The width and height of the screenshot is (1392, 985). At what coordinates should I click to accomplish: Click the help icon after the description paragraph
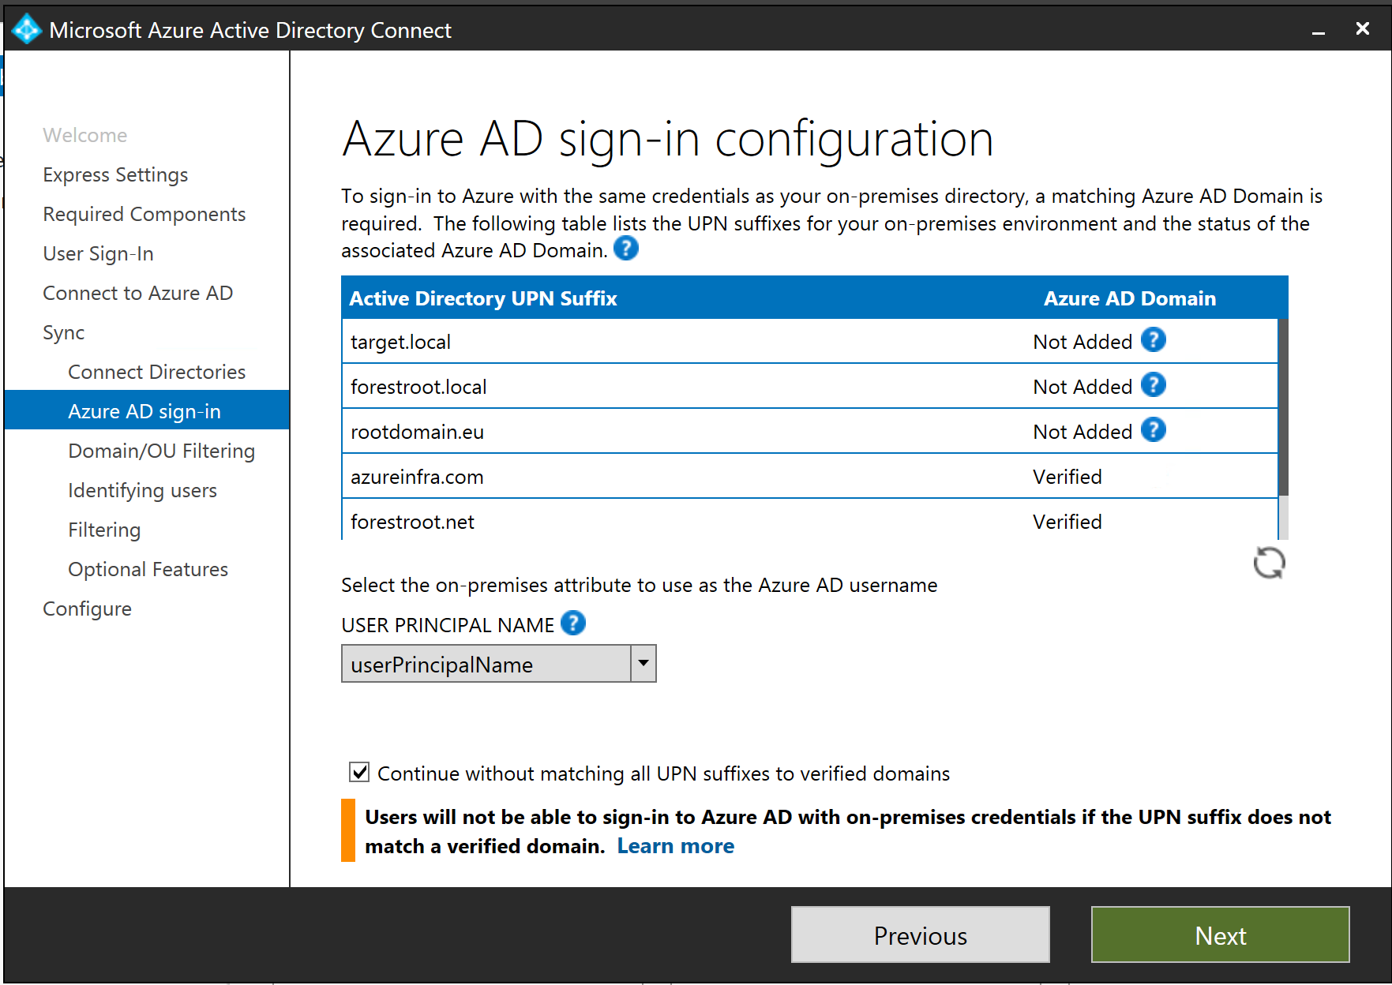coord(625,249)
